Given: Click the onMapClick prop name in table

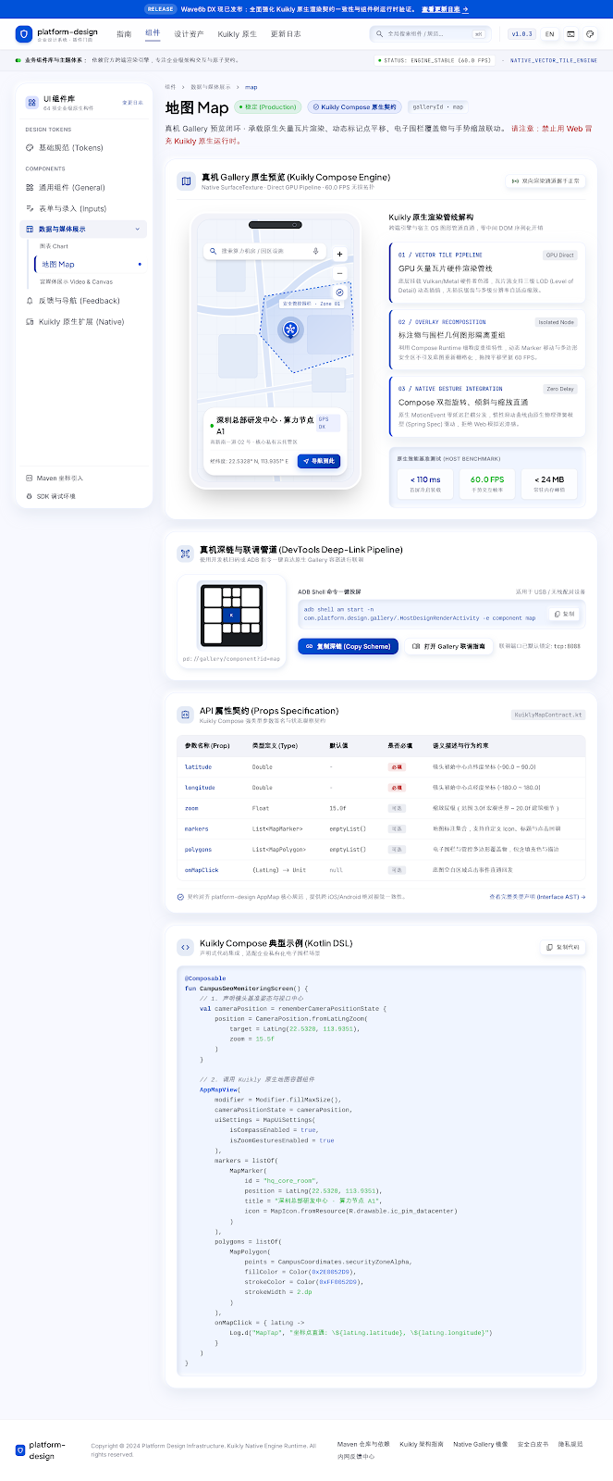Looking at the screenshot, I should tap(202, 870).
